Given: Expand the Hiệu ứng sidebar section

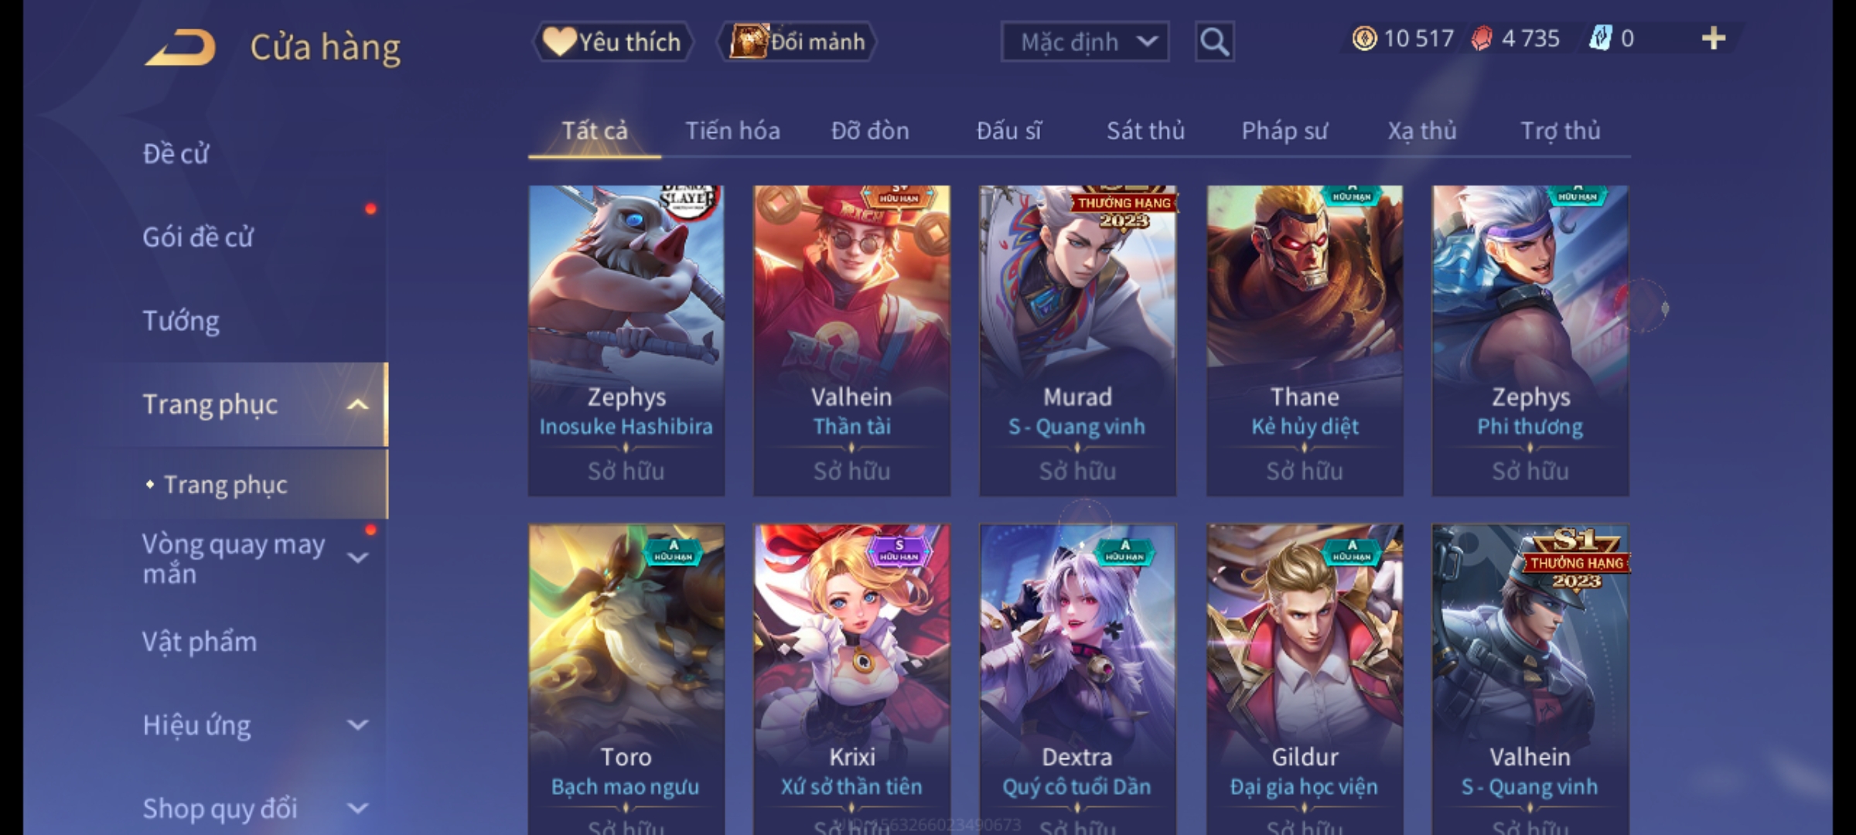Looking at the screenshot, I should [357, 725].
